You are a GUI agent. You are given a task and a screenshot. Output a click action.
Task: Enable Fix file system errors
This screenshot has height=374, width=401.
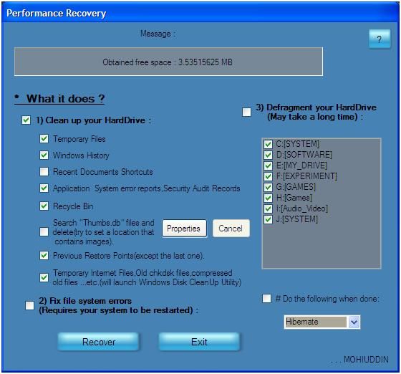(29, 305)
